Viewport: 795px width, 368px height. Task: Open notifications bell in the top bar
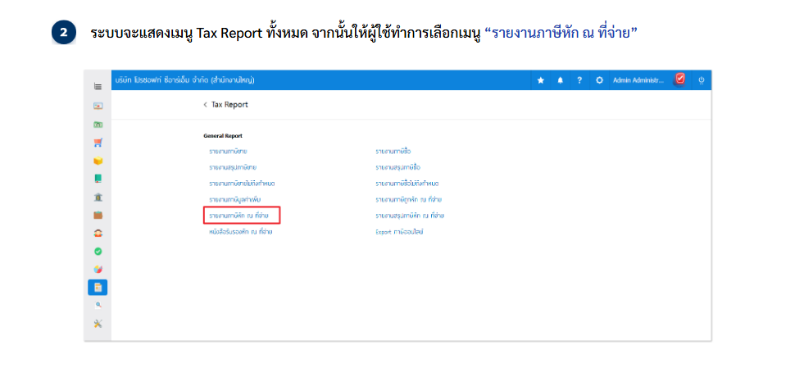coord(561,80)
